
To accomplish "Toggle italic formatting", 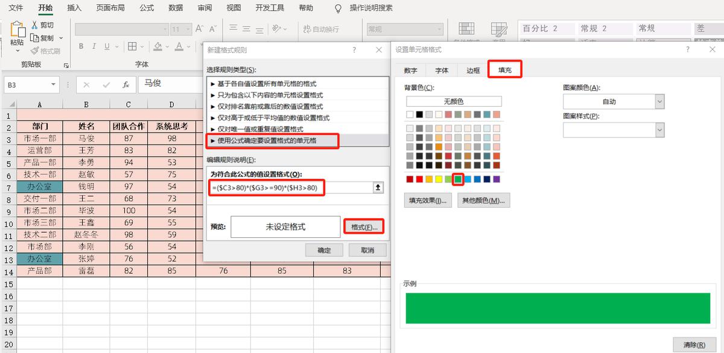I will click(x=95, y=46).
